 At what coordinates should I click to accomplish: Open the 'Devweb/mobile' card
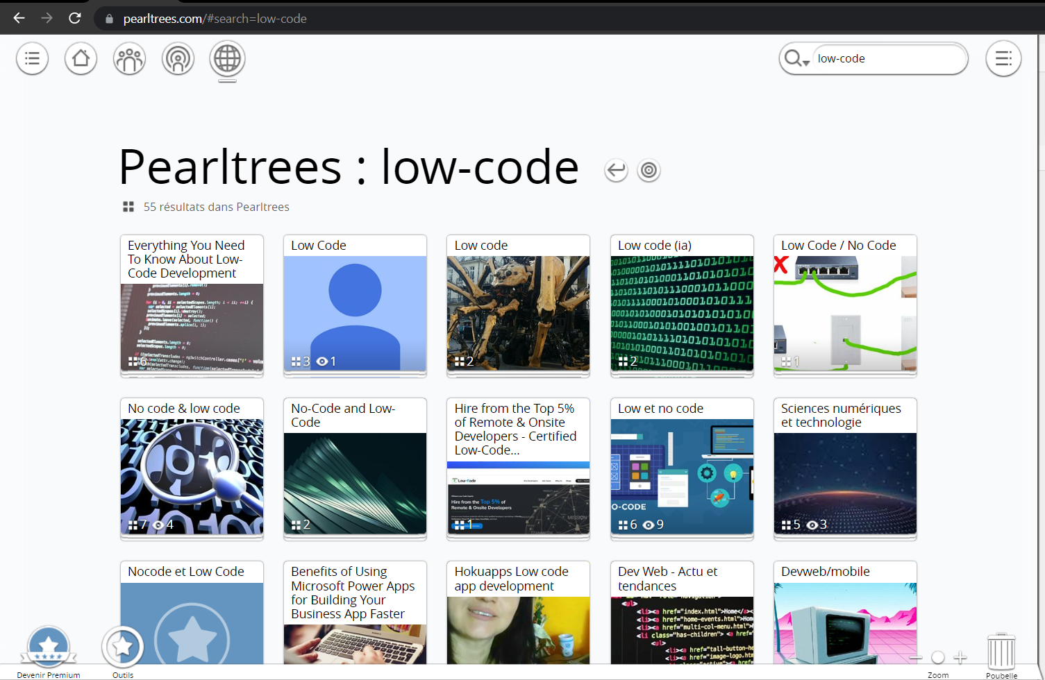(845, 612)
